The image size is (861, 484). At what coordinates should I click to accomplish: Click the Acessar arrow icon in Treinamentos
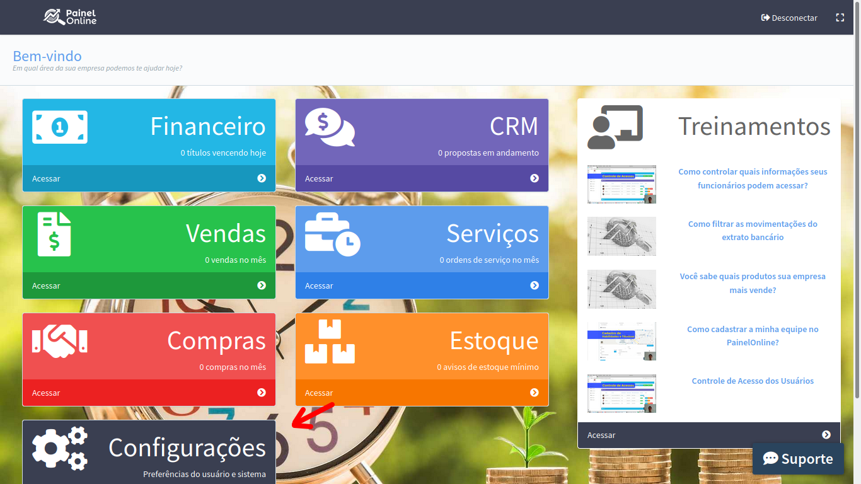click(826, 435)
